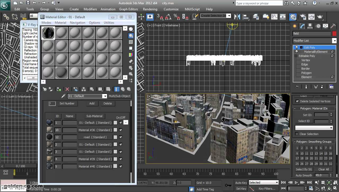The width and height of the screenshot is (339, 192).
Task: Select smoothing group button 16
Action: (330, 153)
